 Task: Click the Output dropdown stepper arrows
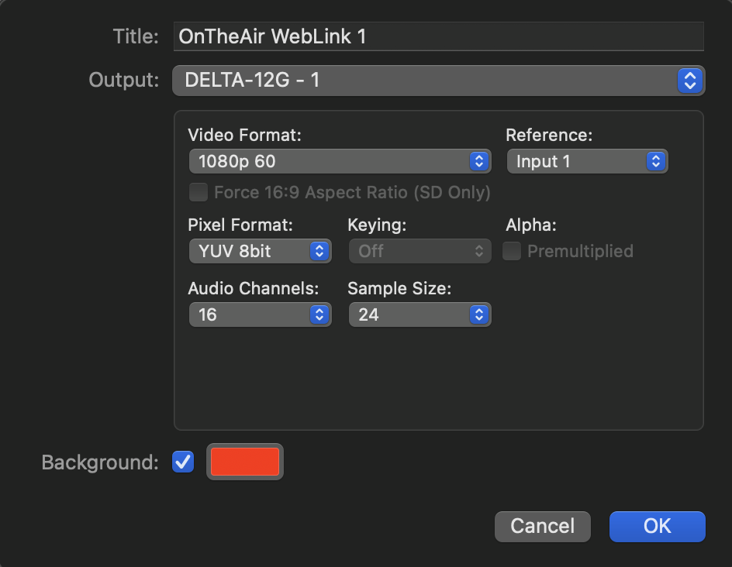pyautogui.click(x=690, y=81)
